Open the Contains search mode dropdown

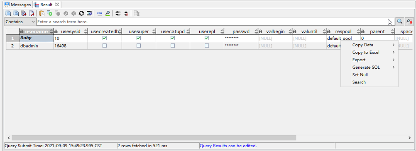20,22
